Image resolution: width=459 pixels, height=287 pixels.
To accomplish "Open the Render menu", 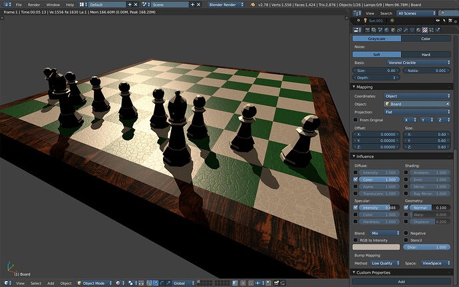I will coord(34,5).
